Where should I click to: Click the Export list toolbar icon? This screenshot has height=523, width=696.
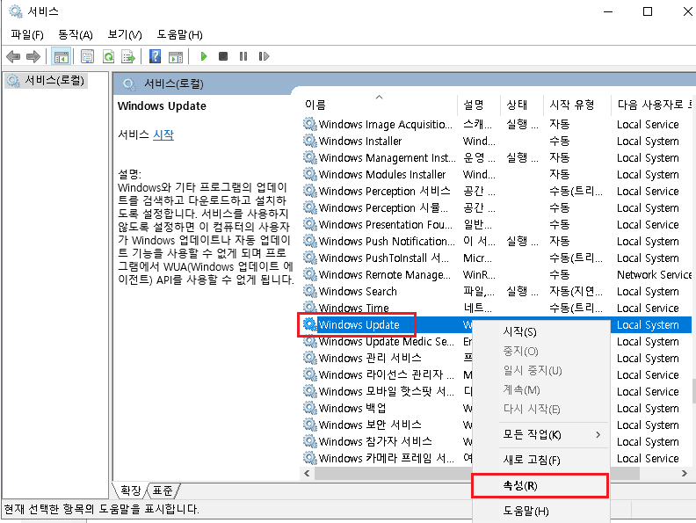pyautogui.click(x=128, y=56)
